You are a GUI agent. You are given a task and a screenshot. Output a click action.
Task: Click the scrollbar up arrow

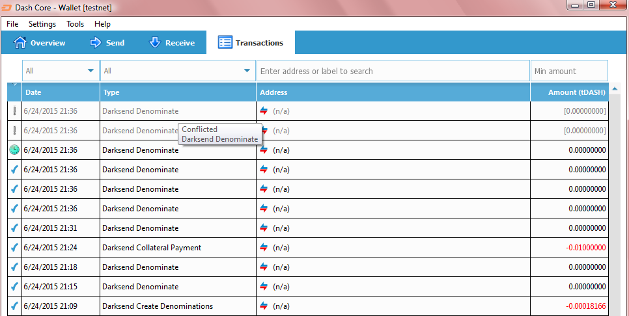coord(615,88)
